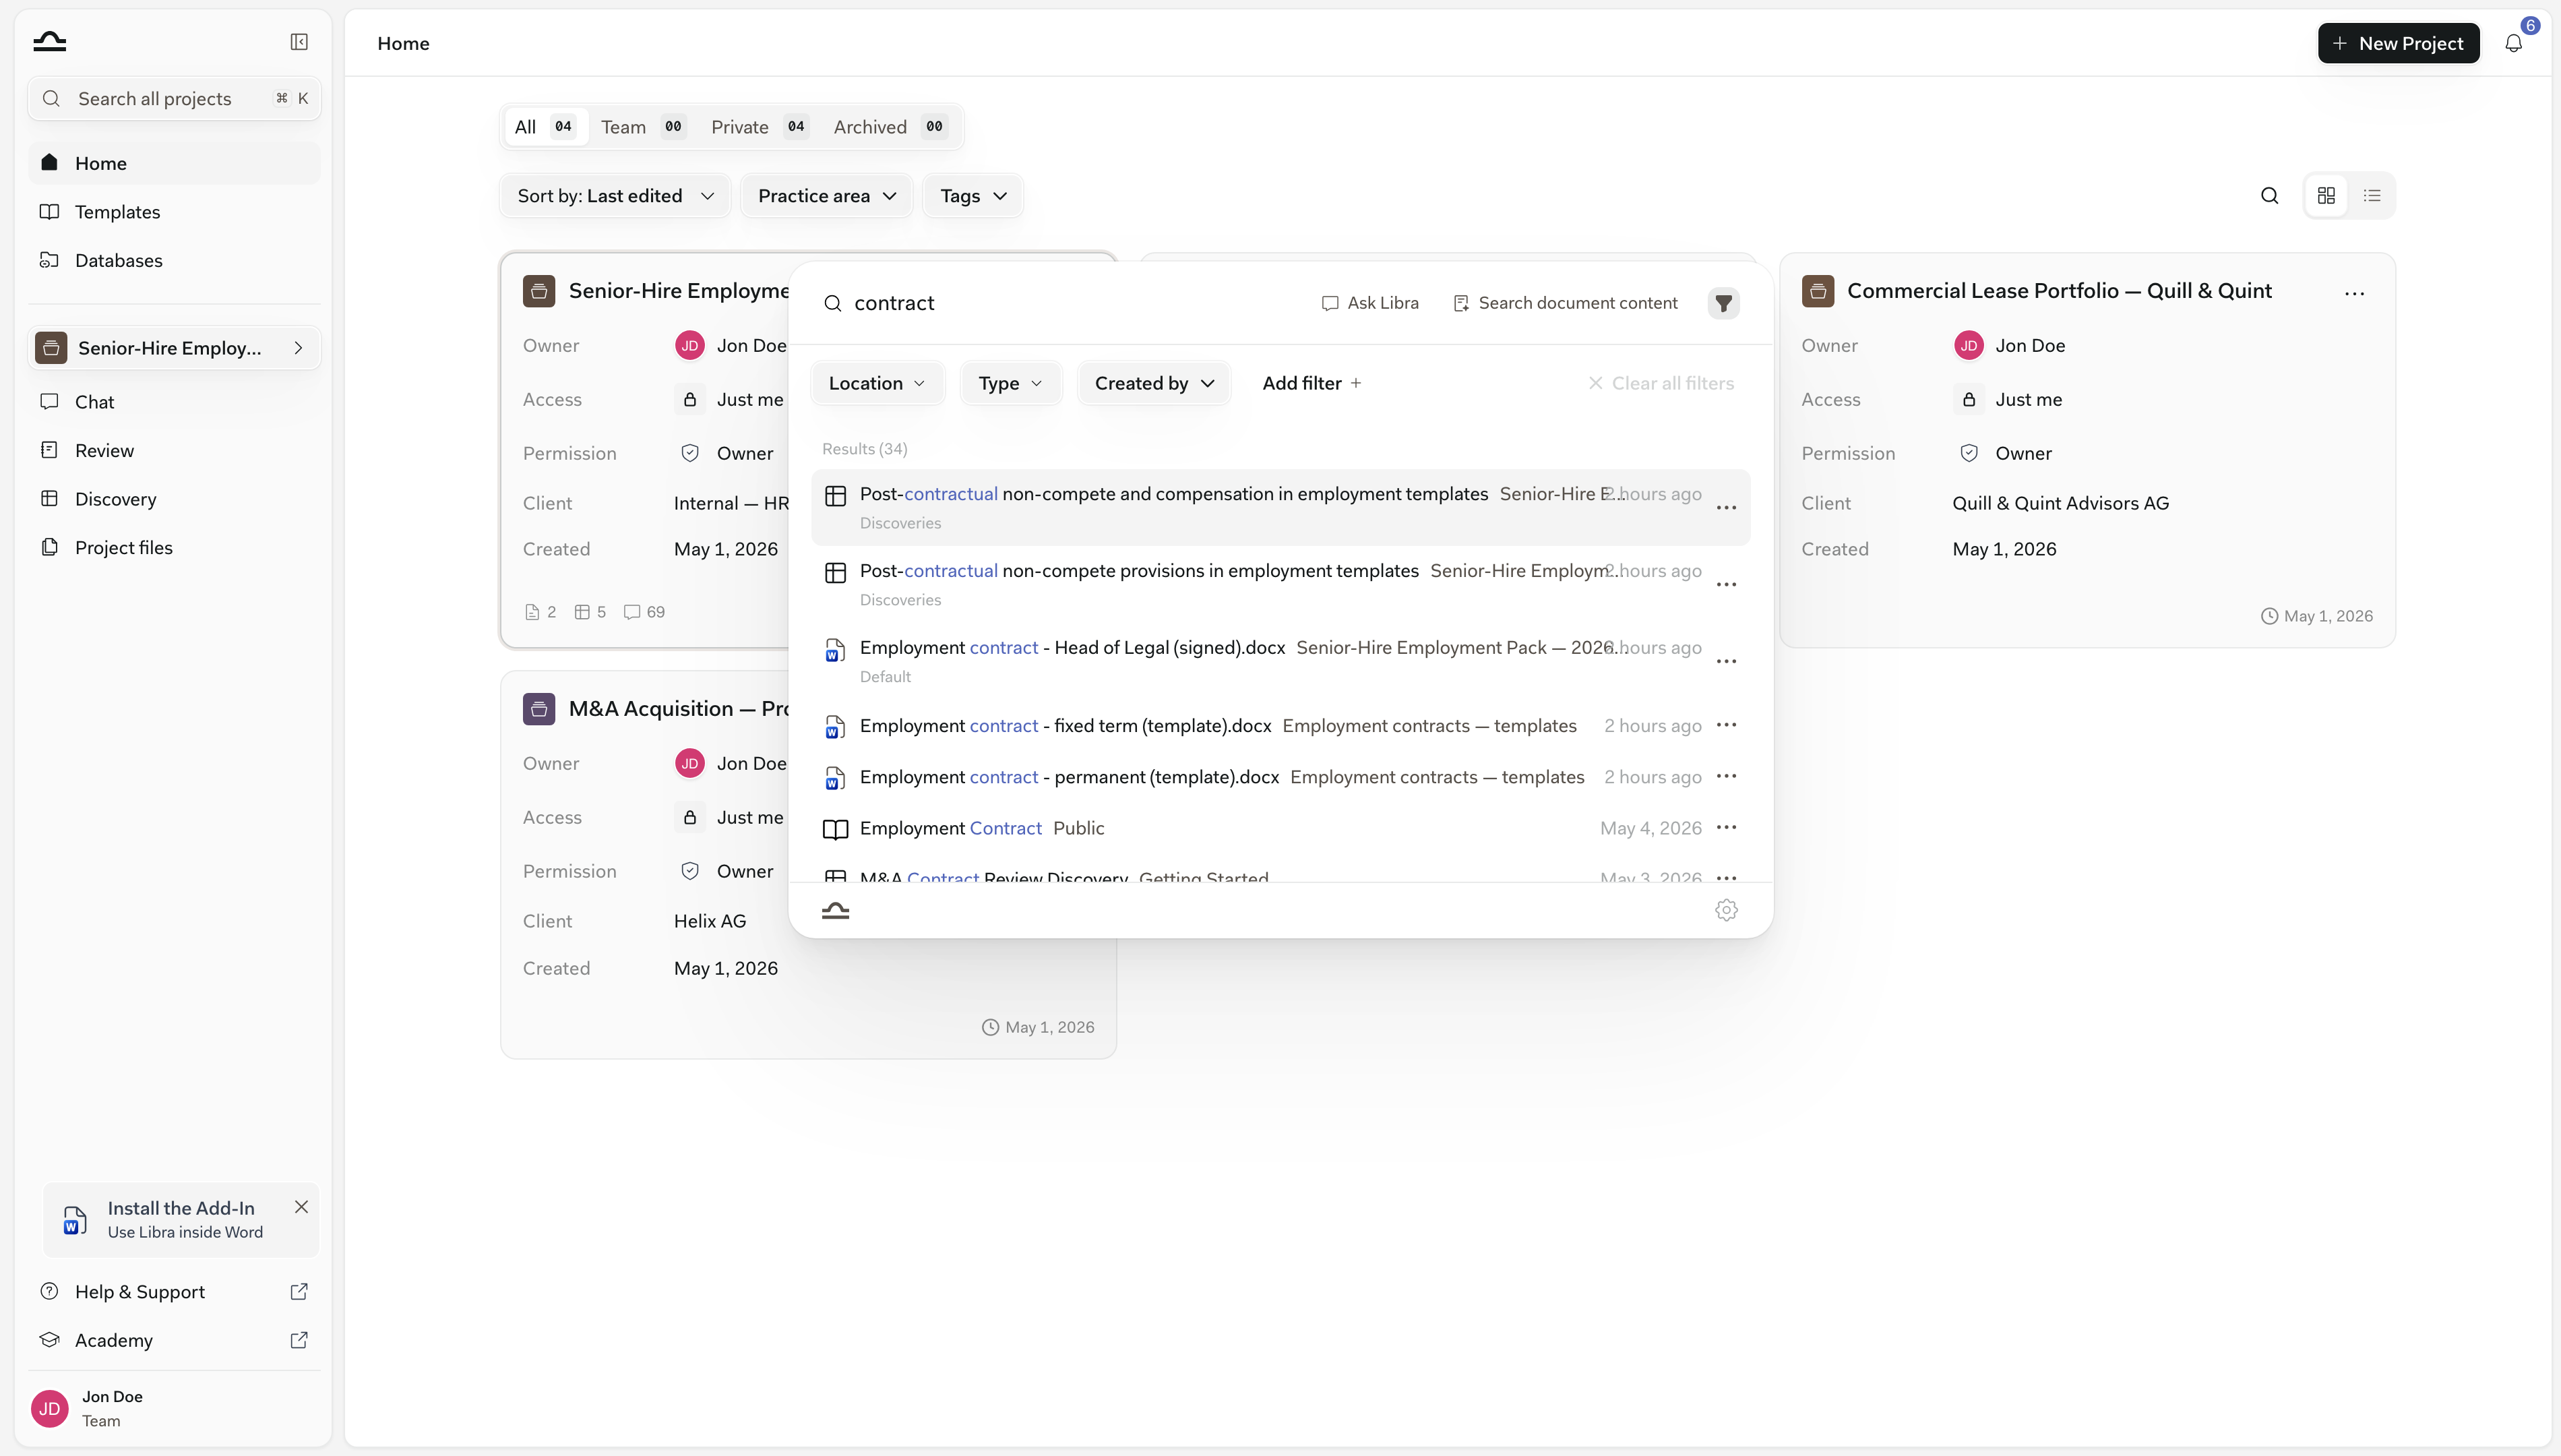Image resolution: width=2561 pixels, height=1456 pixels.
Task: Click the search magnifier above project cards
Action: click(x=2269, y=196)
